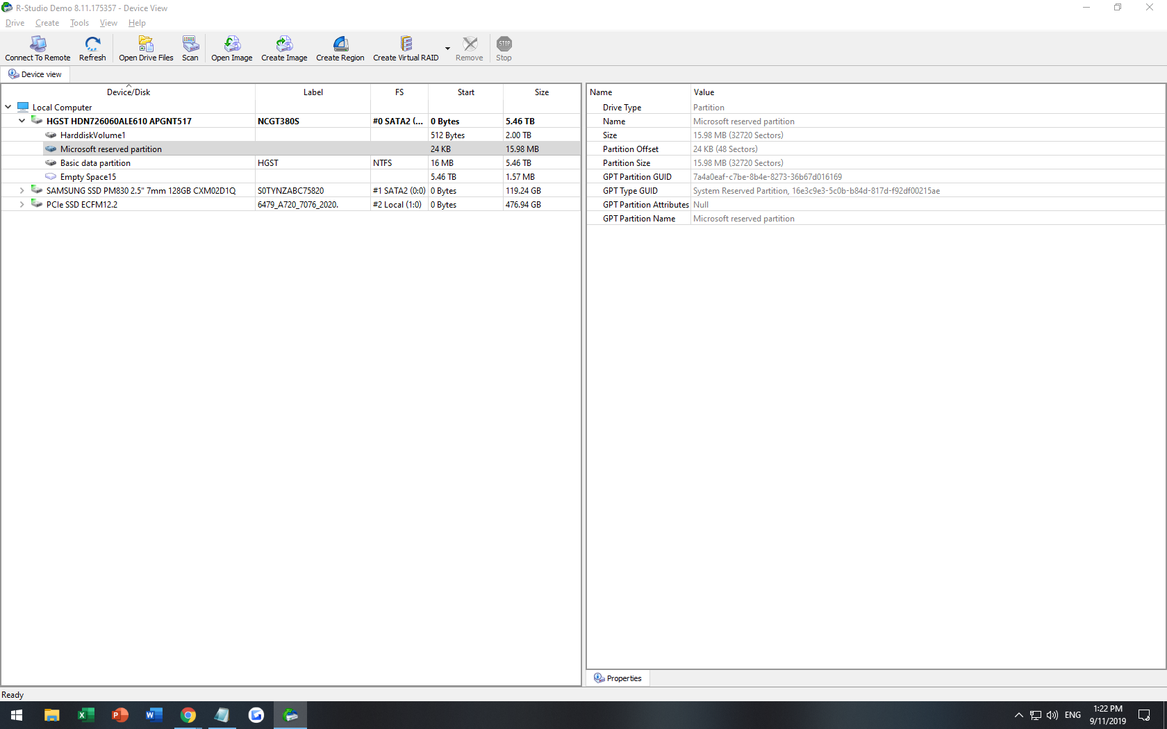Click the FS column header

point(399,92)
